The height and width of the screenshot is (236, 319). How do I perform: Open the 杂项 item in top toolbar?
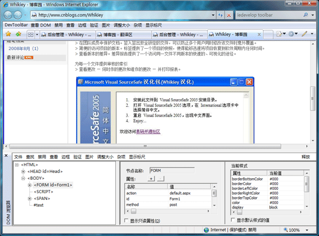coord(138,25)
